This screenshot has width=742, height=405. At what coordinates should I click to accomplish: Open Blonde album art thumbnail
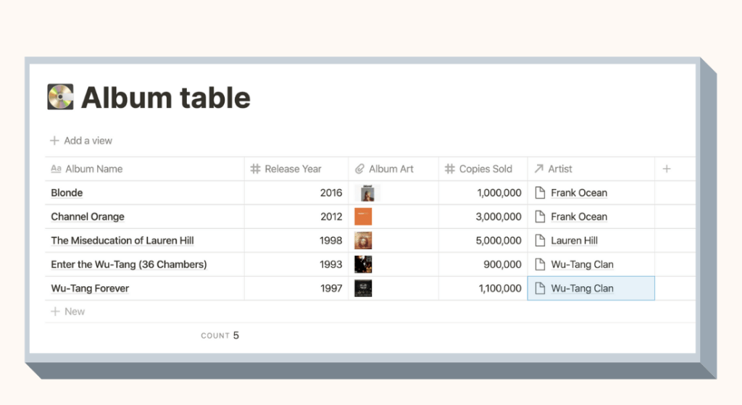coord(369,193)
